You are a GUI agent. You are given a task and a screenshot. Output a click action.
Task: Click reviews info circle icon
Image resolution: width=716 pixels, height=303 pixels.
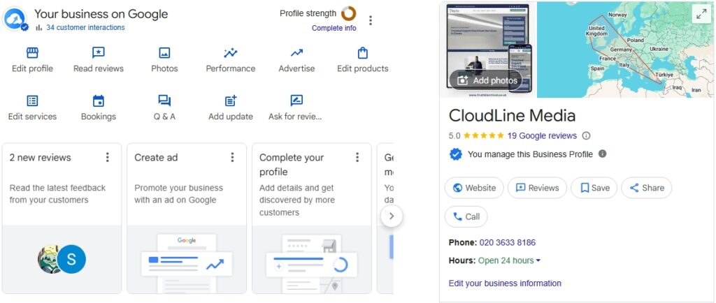(x=587, y=135)
